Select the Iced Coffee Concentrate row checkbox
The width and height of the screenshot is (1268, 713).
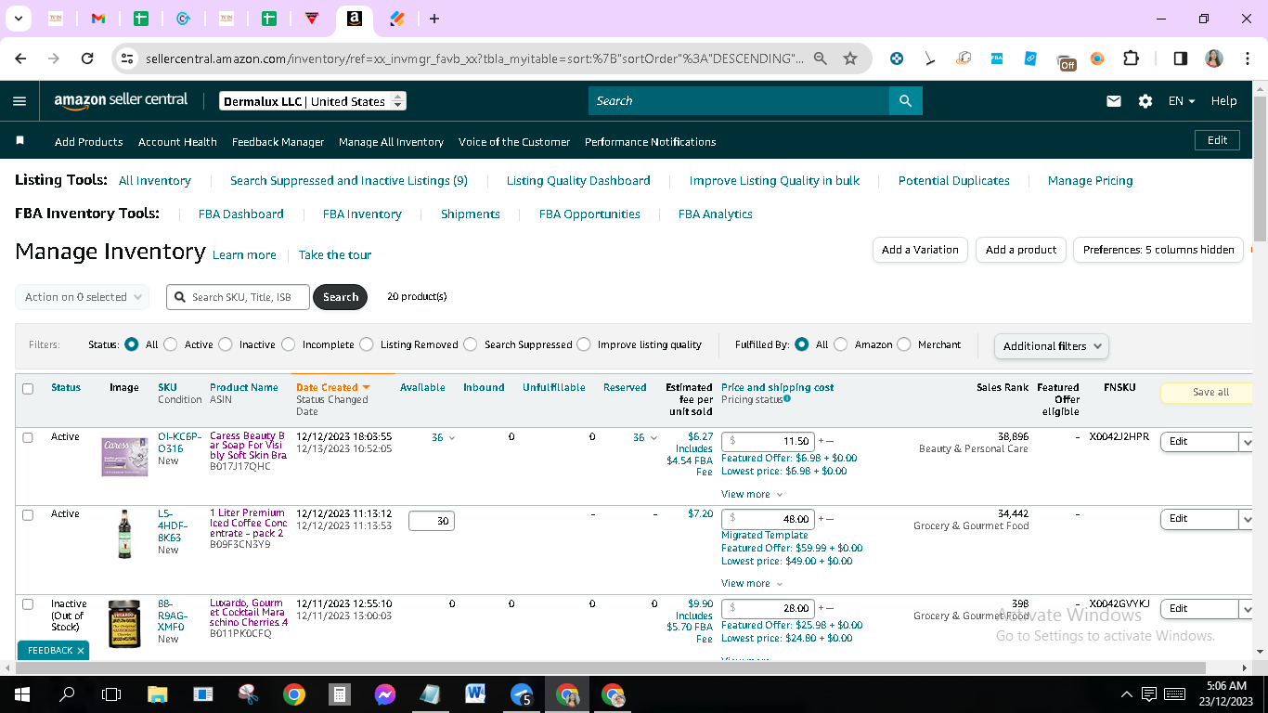[x=28, y=514]
